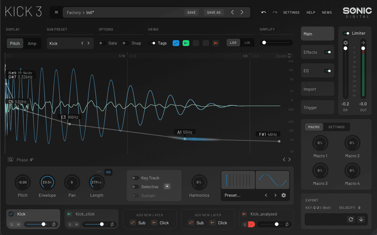Image resolution: width=377 pixels, height=235 pixels.
Task: Click the forward chevron next to Preset
Action: click(x=275, y=195)
